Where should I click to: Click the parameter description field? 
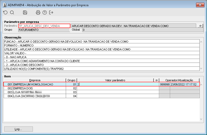pyautogui.click(x=134, y=26)
